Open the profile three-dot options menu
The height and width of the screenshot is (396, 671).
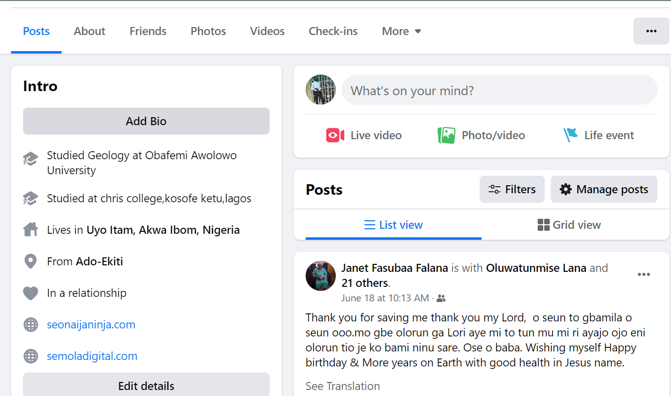click(651, 31)
